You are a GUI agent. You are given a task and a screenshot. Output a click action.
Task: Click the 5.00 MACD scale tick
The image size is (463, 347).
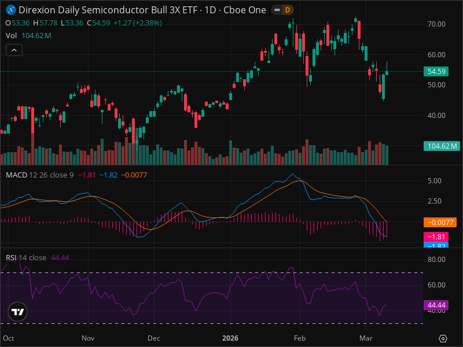pyautogui.click(x=435, y=180)
